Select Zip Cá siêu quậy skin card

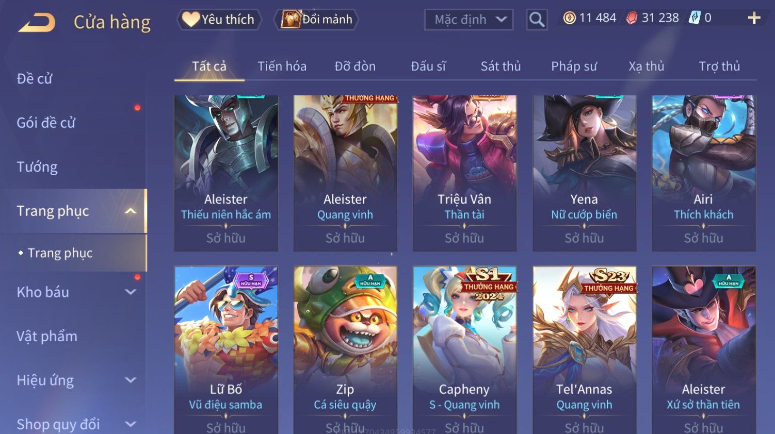(x=345, y=350)
